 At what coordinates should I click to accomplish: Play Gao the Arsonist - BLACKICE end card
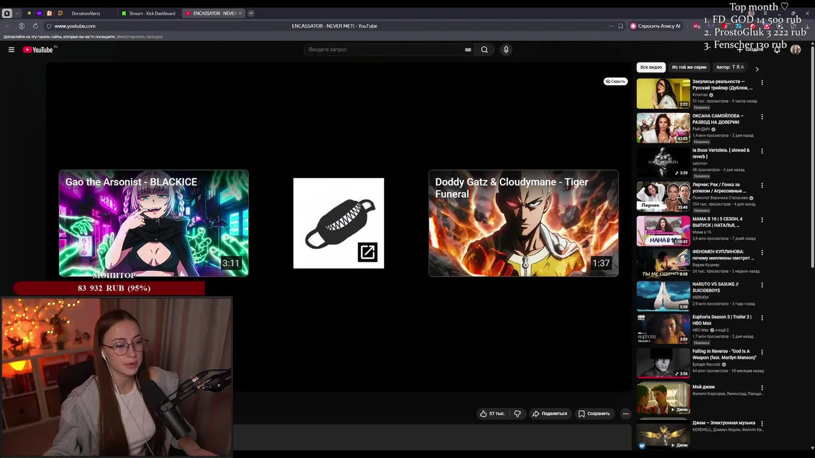tap(153, 223)
